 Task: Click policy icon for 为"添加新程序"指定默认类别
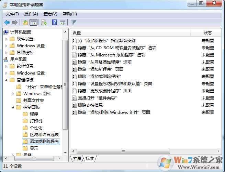(x=74, y=41)
